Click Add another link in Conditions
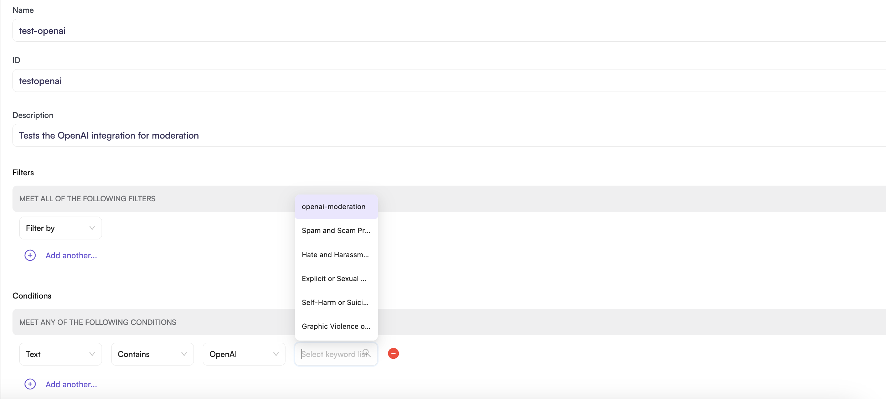886x399 pixels. pos(71,384)
